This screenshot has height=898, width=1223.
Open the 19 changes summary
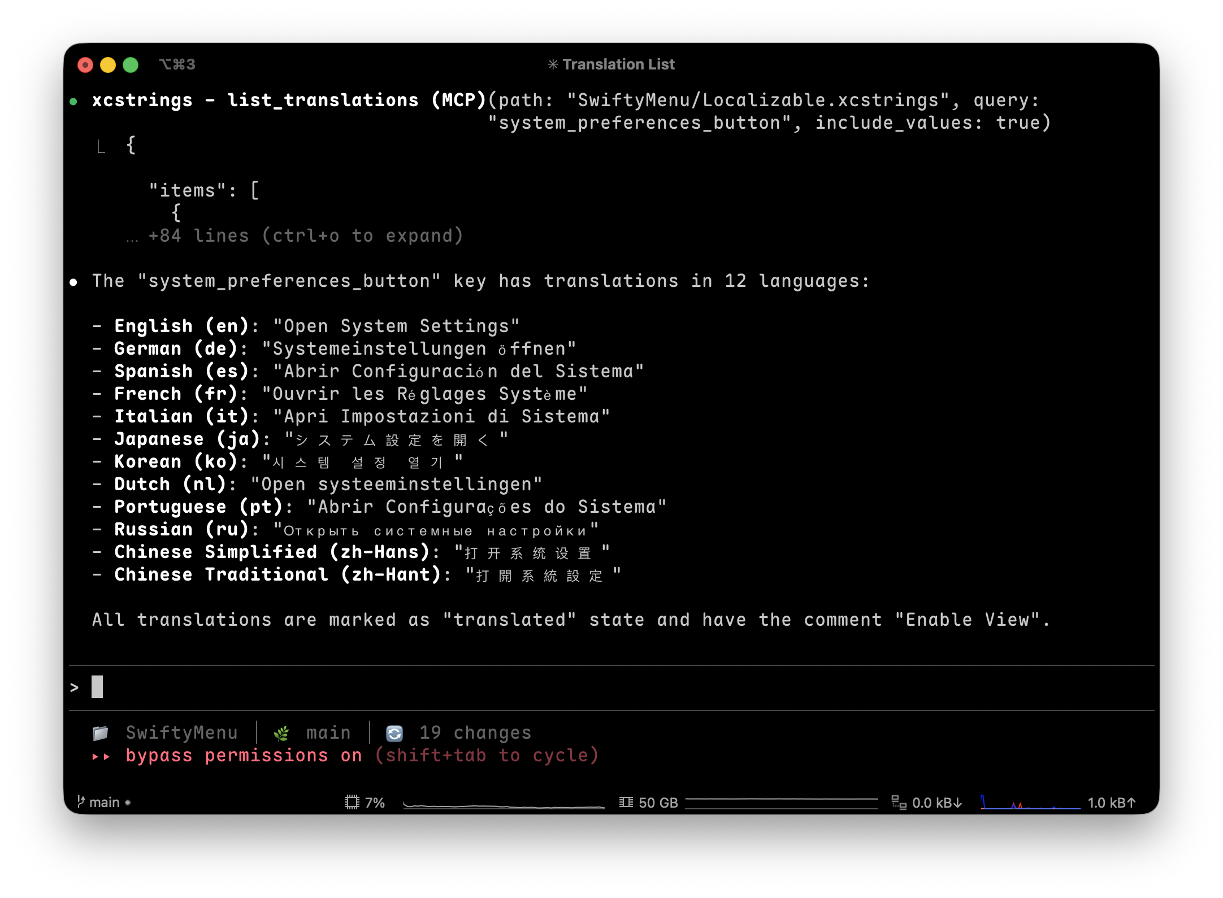475,732
